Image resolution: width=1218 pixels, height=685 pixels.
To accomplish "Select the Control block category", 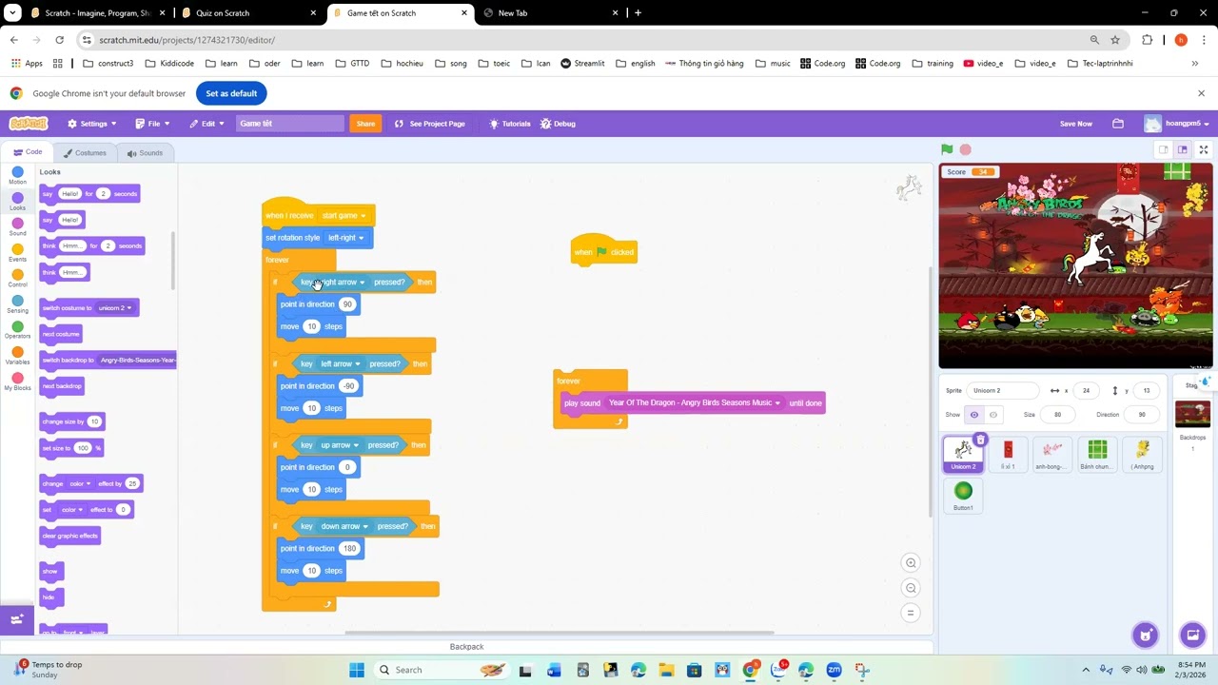I will pyautogui.click(x=17, y=279).
